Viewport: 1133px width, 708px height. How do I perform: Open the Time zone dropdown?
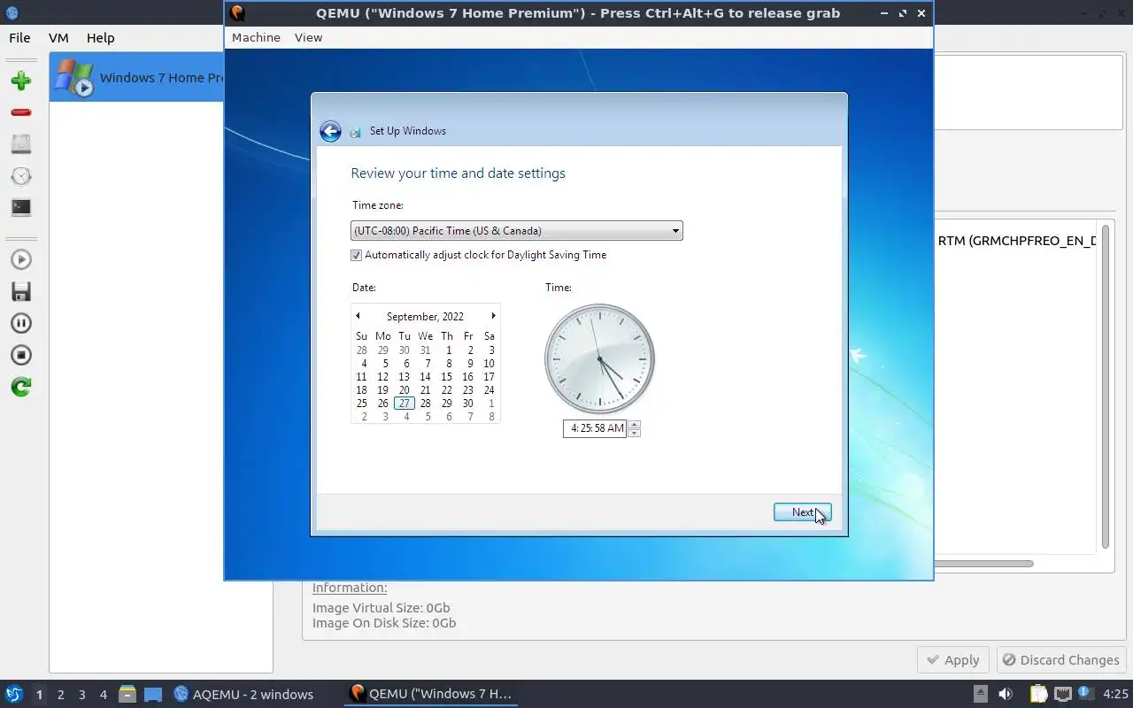tap(517, 231)
